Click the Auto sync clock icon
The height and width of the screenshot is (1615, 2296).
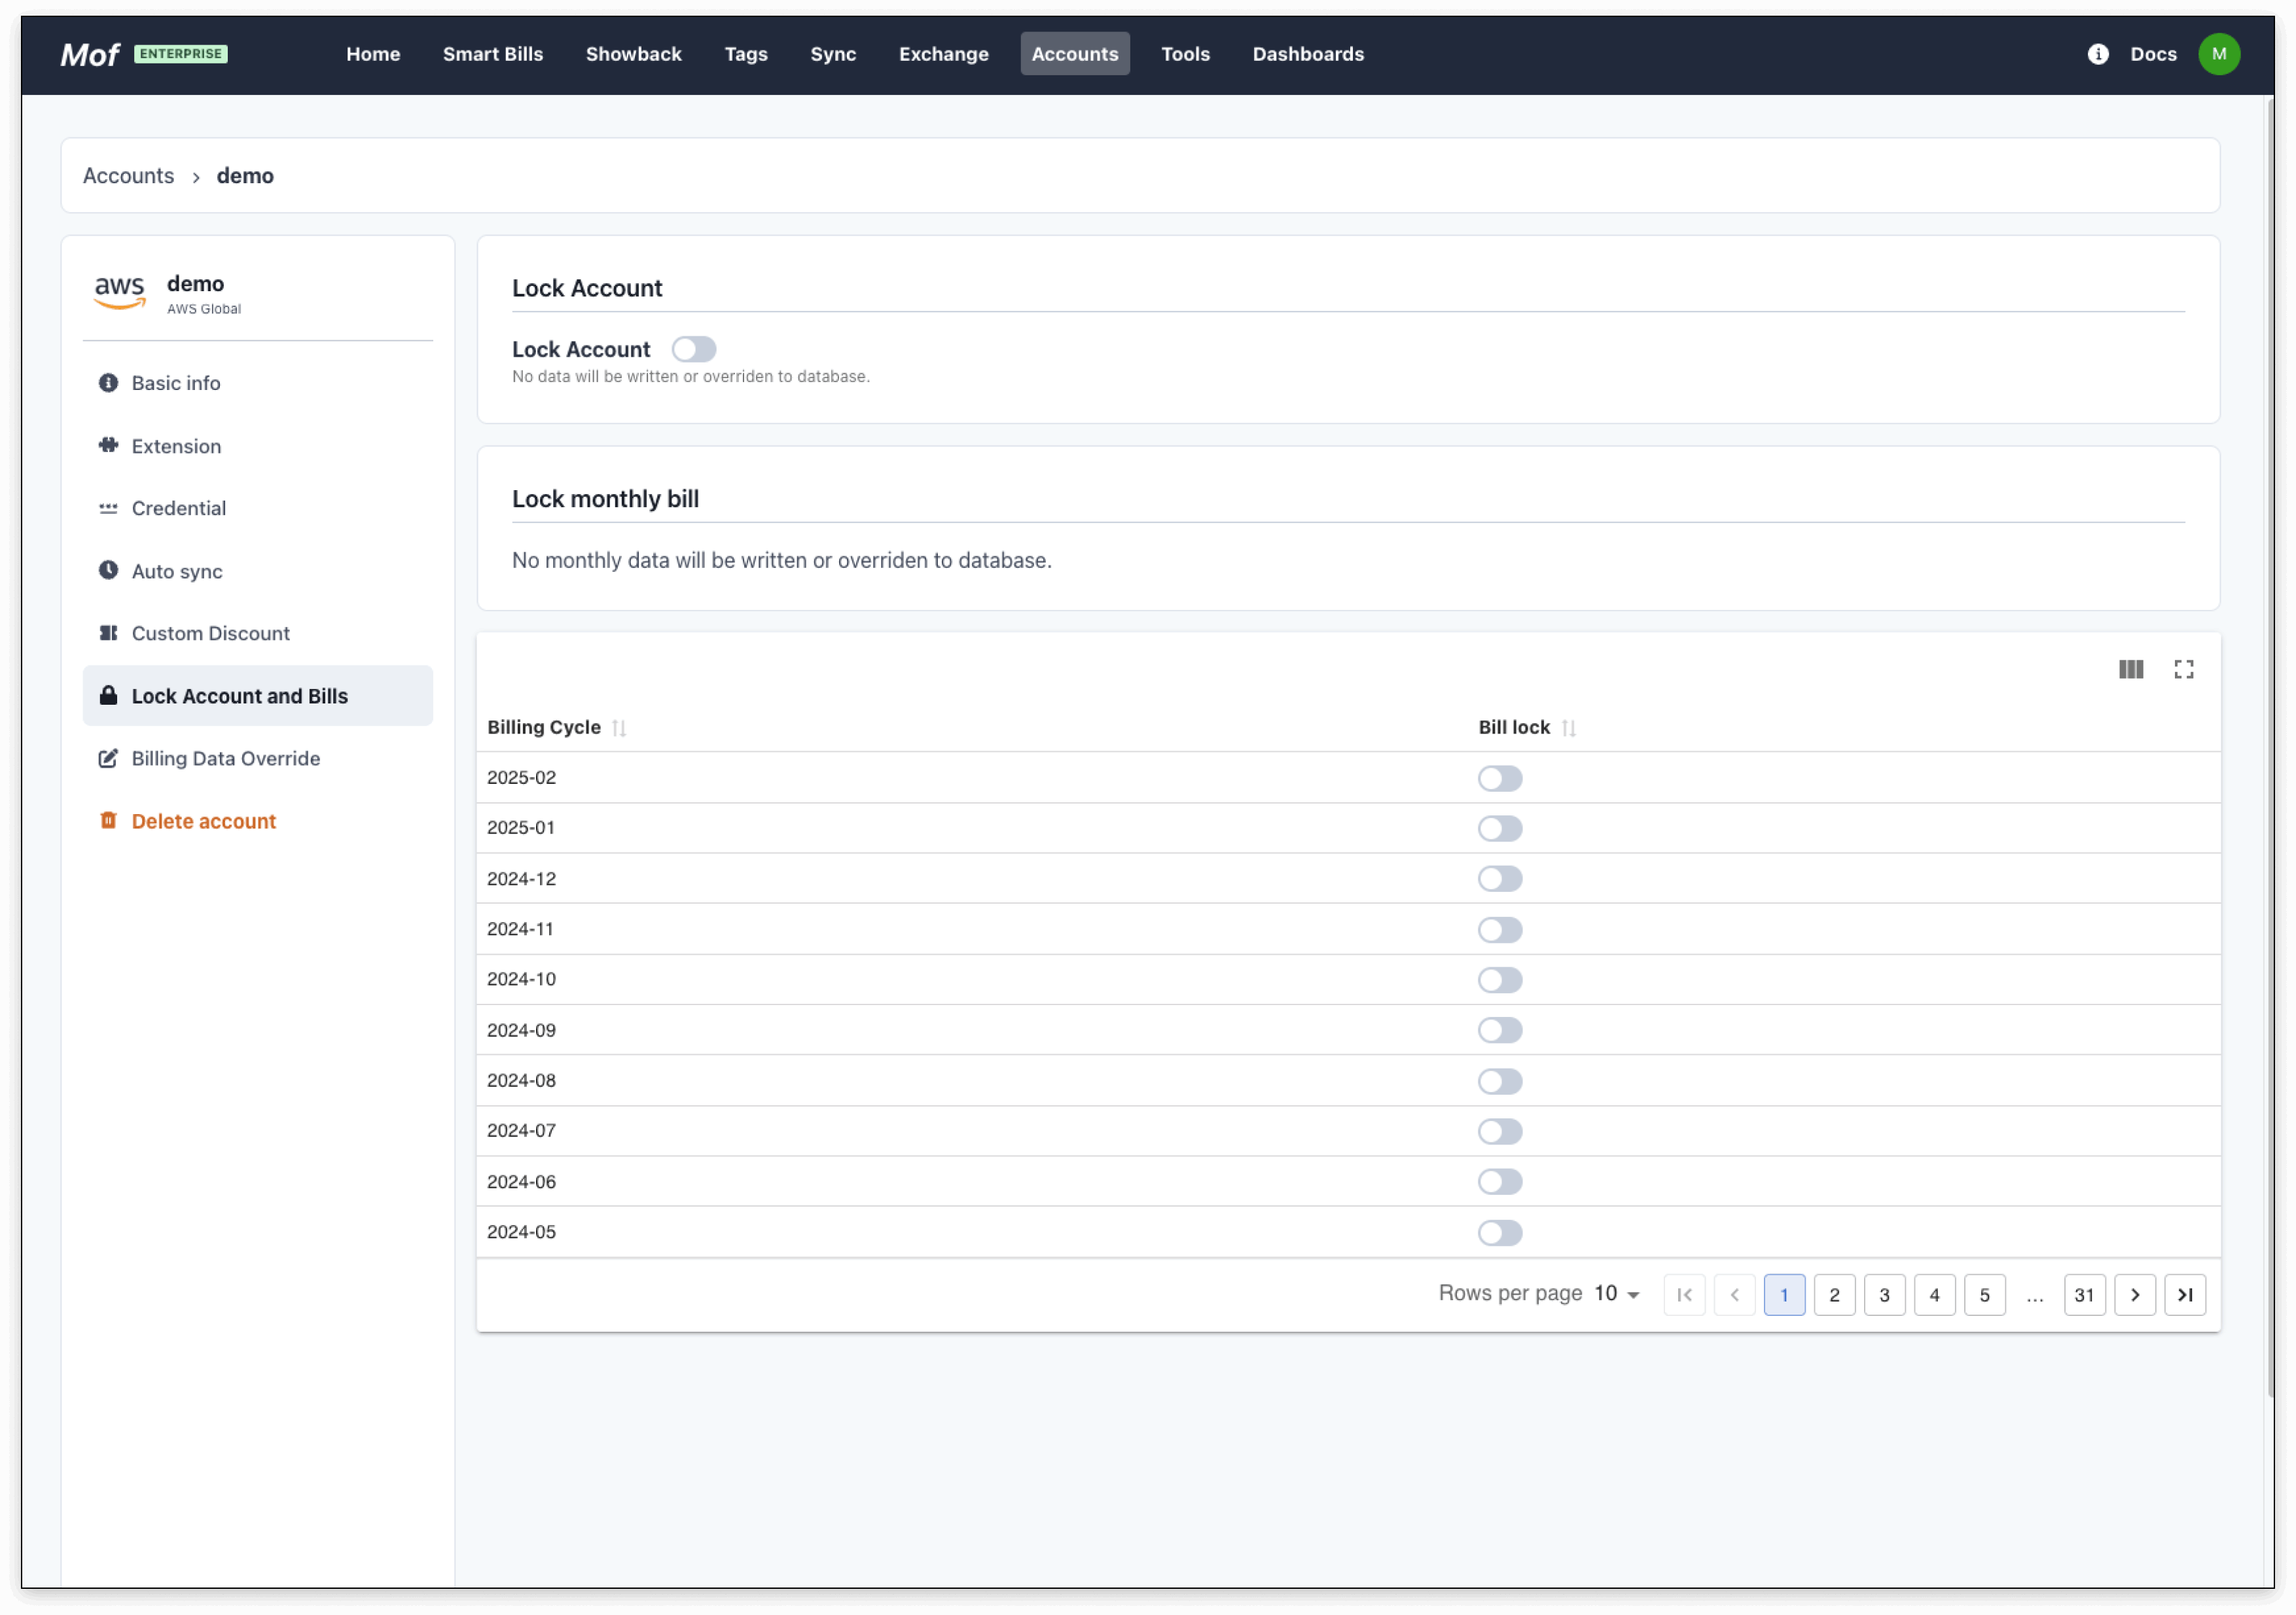(108, 571)
